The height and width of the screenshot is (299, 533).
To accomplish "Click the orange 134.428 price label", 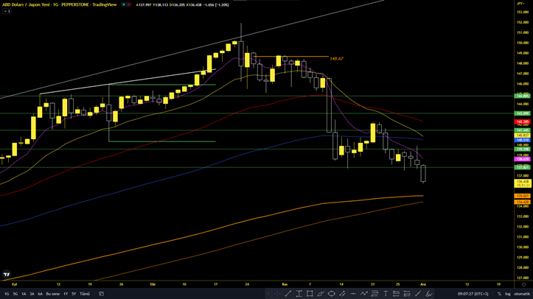I will (523, 202).
